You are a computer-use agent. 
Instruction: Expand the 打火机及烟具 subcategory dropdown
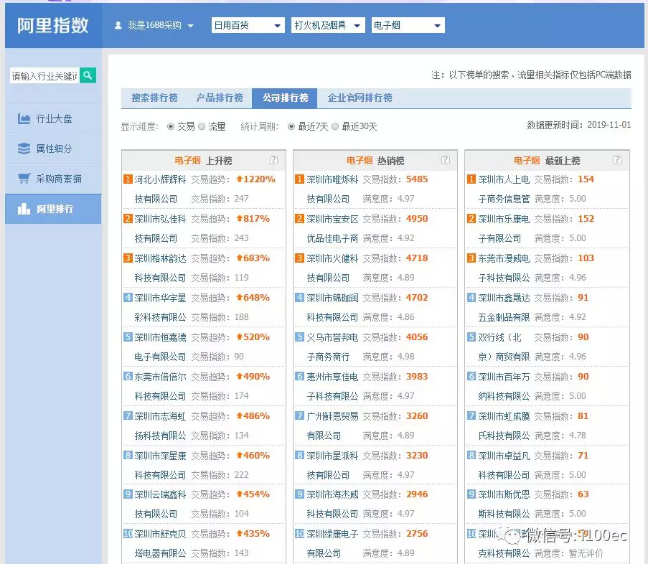coord(329,26)
